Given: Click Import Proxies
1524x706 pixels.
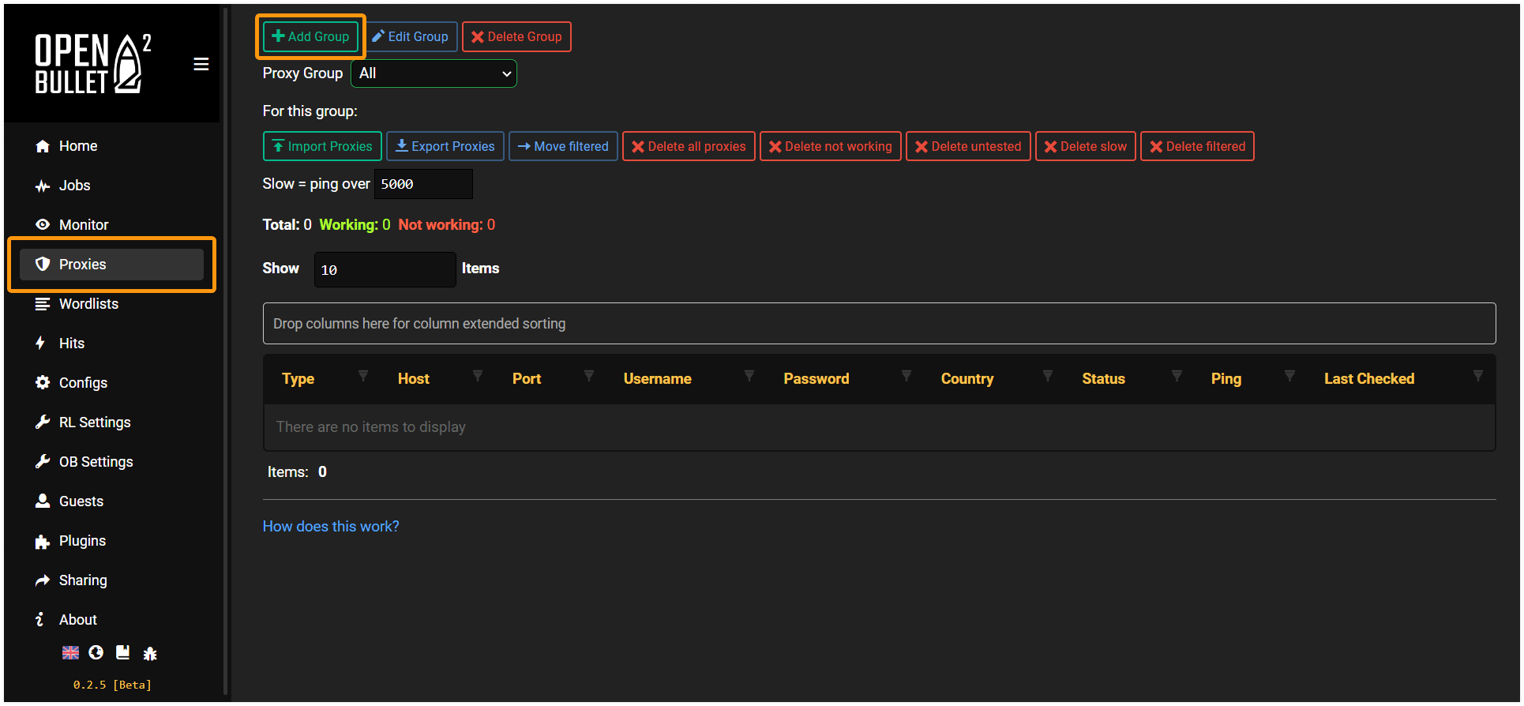Looking at the screenshot, I should [322, 146].
